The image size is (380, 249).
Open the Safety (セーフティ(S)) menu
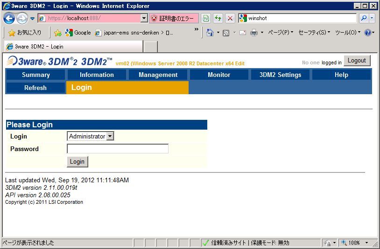(314, 33)
